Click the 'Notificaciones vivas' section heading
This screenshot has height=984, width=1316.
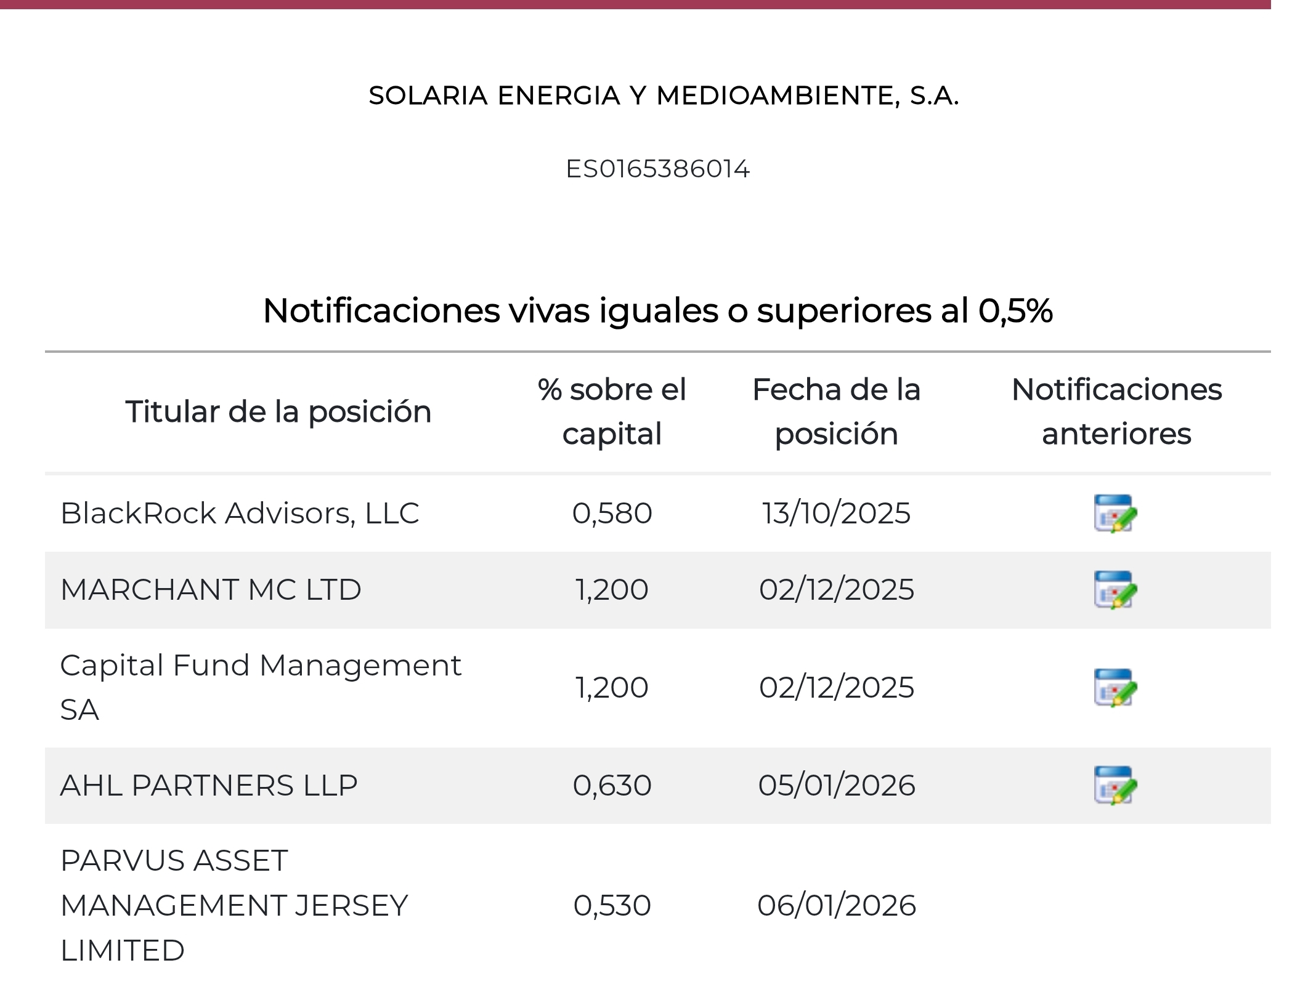(657, 310)
